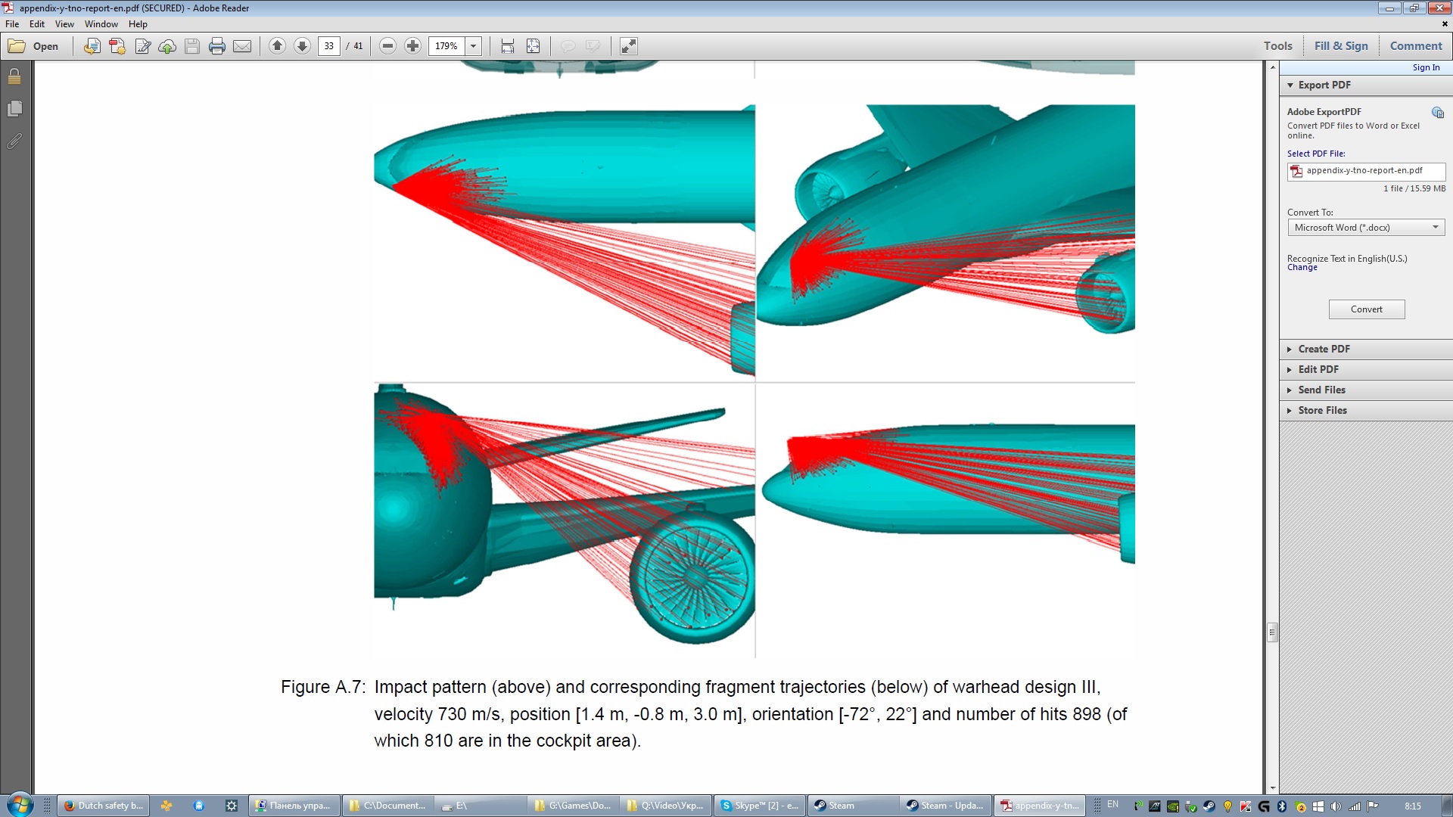
Task: Expand the Send Files section
Action: pyautogui.click(x=1321, y=390)
